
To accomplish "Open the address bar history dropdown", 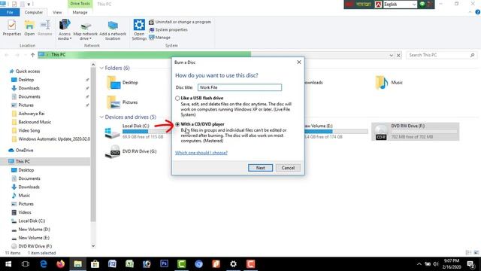I will point(391,55).
